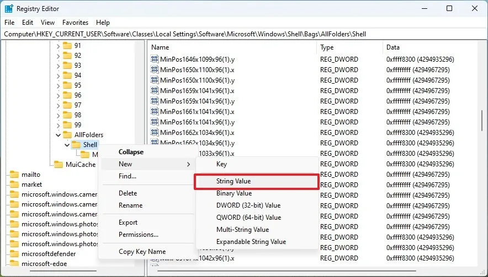Click the market folder icon
The image size is (488, 277).
coord(14,184)
